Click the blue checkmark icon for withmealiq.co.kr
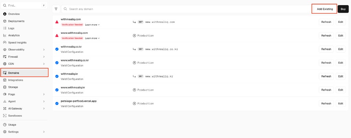Image resolution: width=351 pixels, height=138 pixels. [x=57, y=49]
